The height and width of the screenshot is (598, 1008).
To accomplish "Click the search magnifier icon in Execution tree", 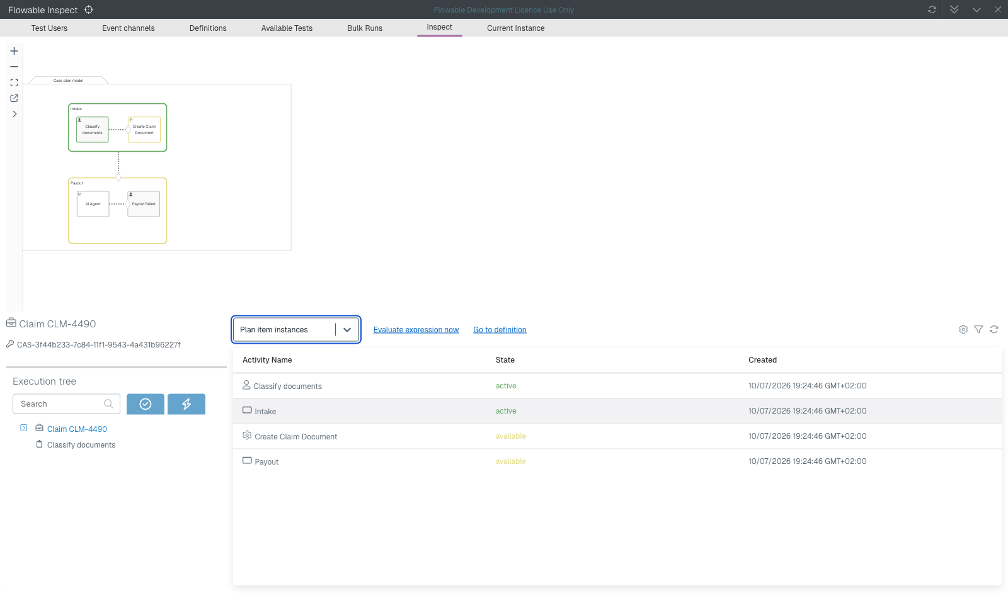I will (108, 404).
